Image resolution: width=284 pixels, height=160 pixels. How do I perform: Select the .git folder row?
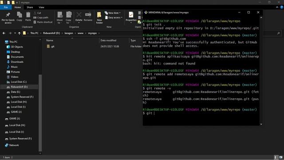tap(94, 46)
